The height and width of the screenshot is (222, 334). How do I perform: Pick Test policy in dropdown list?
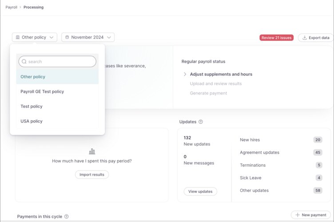(31, 107)
